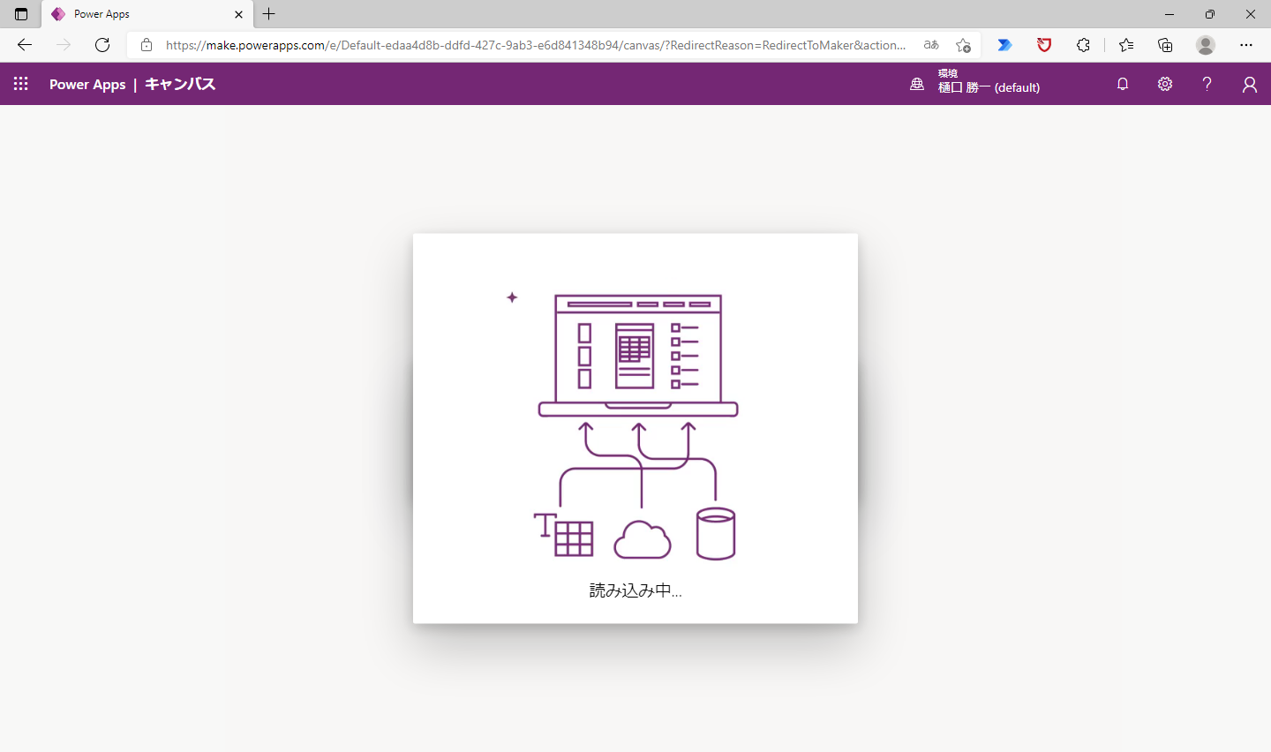Open the translate page icon
This screenshot has height=752, width=1271.
[931, 45]
